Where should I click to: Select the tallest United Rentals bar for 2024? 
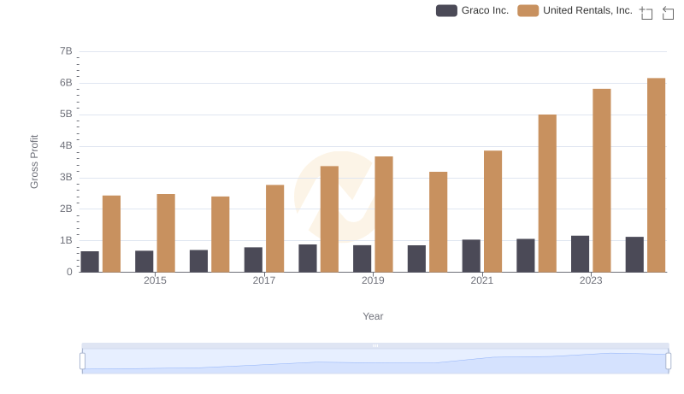pyautogui.click(x=656, y=175)
